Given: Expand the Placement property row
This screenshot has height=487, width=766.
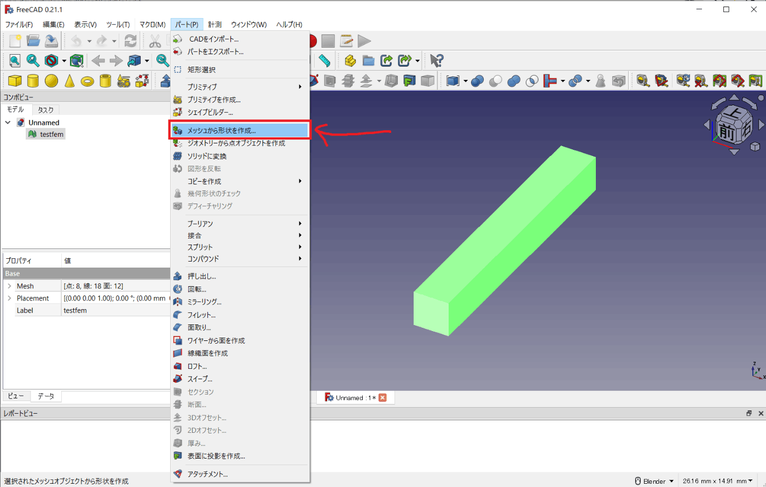Looking at the screenshot, I should click(9, 298).
